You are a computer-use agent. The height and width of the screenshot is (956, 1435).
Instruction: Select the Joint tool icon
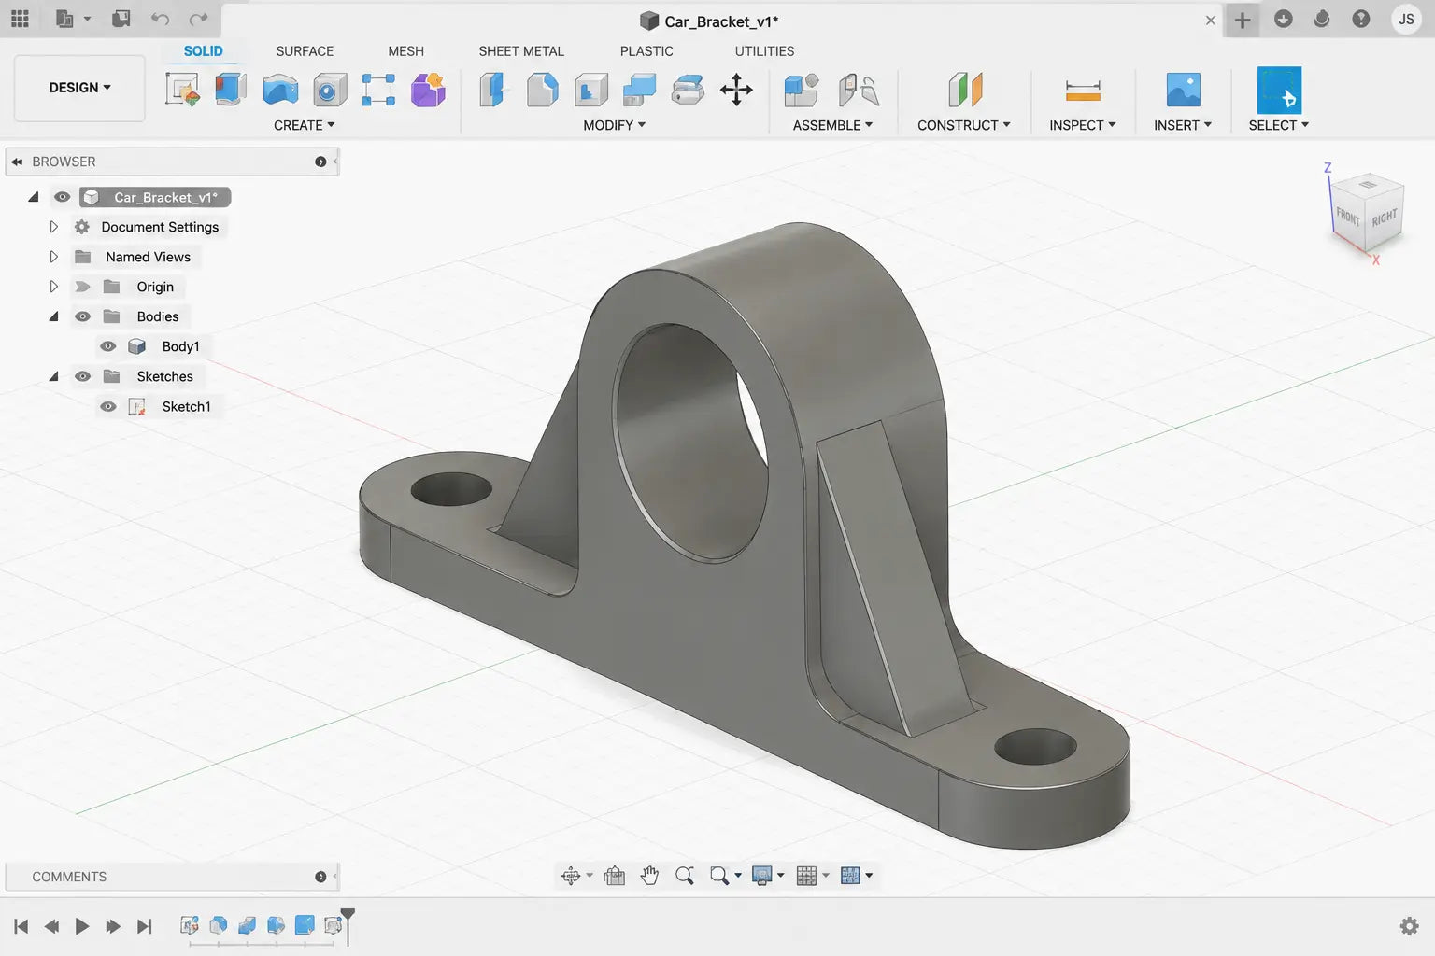click(859, 90)
